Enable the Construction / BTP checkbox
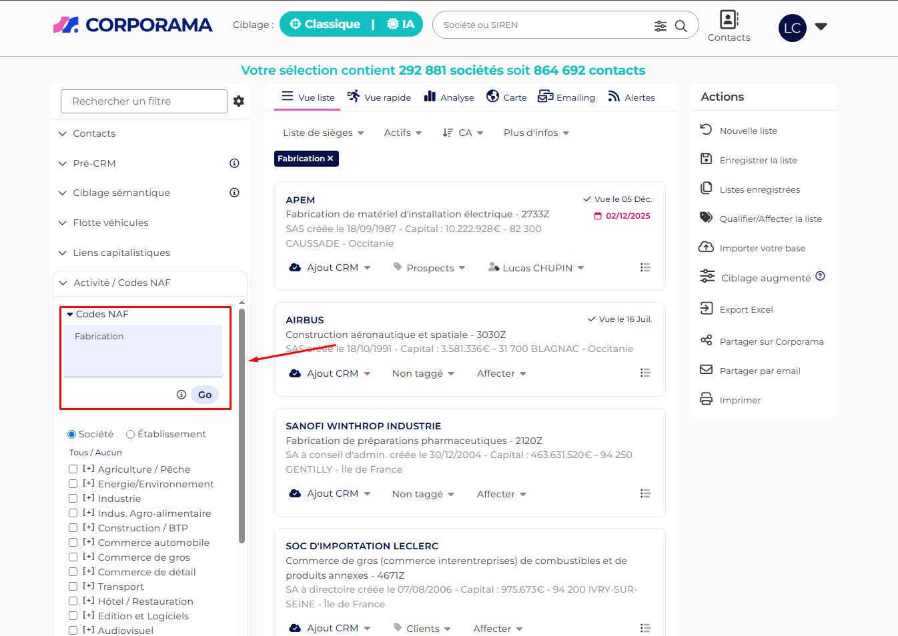This screenshot has height=636, width=898. [73, 528]
